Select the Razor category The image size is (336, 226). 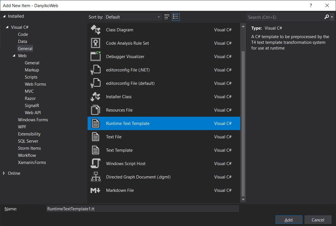pos(30,98)
